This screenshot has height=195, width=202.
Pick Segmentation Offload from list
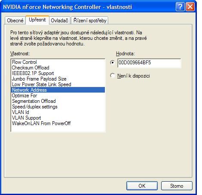pos(58,101)
